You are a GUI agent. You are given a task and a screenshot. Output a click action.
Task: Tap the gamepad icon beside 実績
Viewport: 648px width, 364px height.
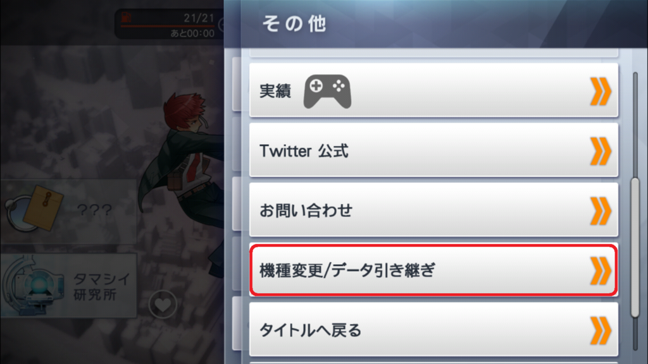point(327,92)
